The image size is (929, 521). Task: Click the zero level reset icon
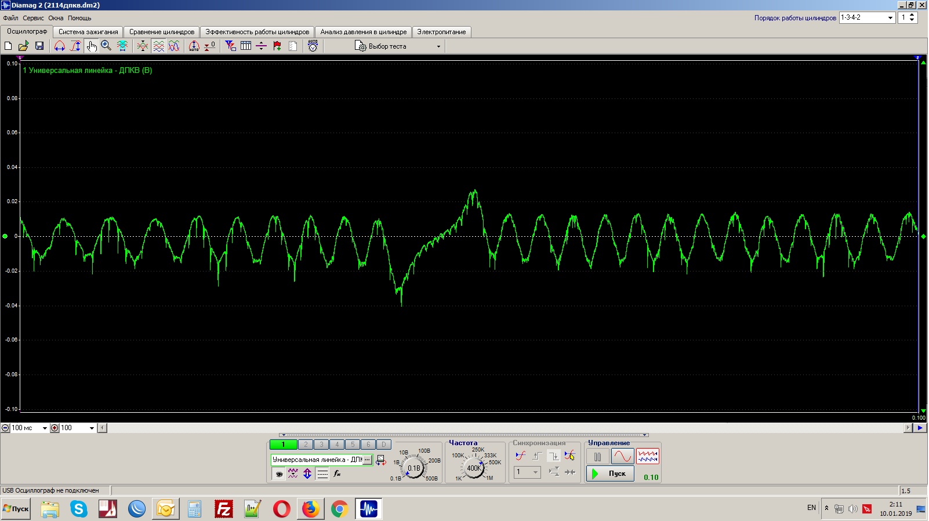(210, 46)
